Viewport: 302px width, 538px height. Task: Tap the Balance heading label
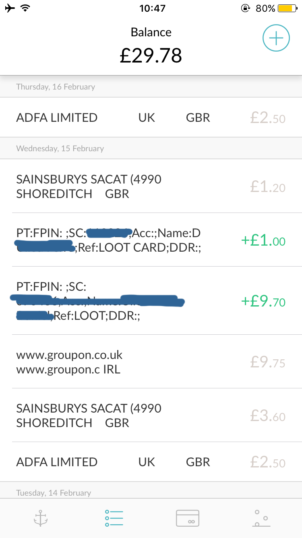151,32
